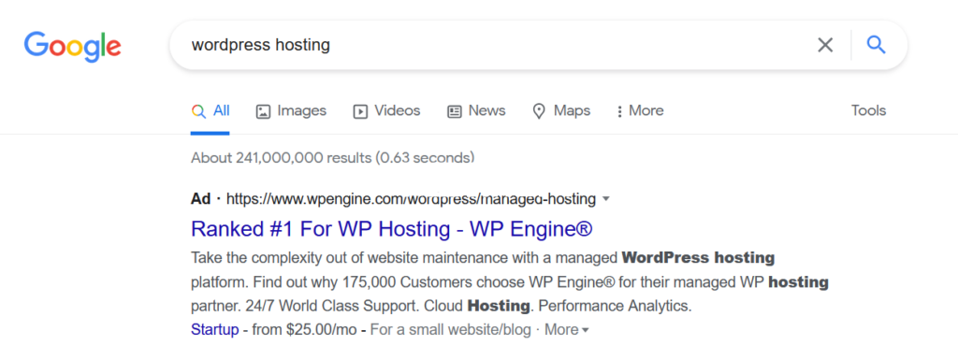Screen dimensions: 958x360
Task: Click the blue magnifying glass search icon
Action: click(876, 45)
